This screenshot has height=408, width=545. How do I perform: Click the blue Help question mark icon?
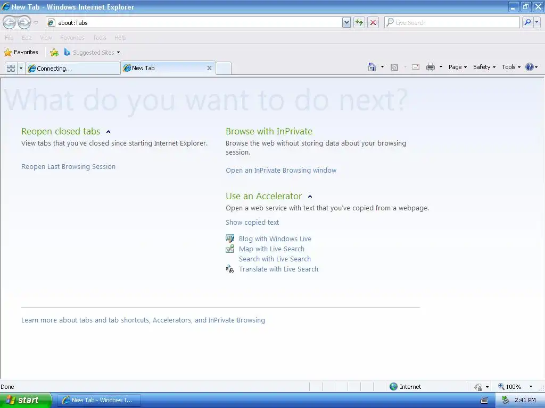[x=530, y=67]
